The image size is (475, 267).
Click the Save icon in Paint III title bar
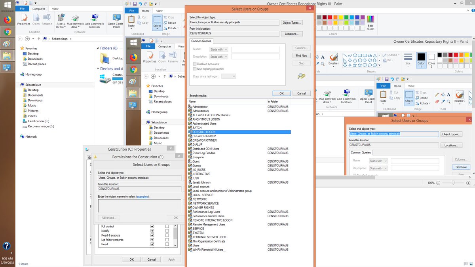pos(135,4)
